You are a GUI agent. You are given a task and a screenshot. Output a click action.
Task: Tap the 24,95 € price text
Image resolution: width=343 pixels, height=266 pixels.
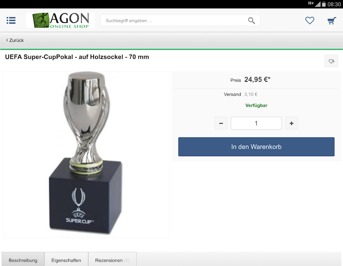[257, 79]
